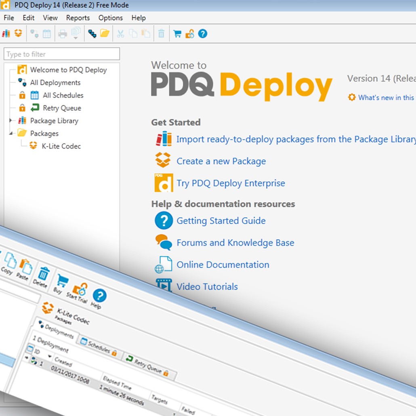This screenshot has width=416, height=416.
Task: Click the Buy shopping cart icon in main toolbar
Action: pyautogui.click(x=177, y=34)
